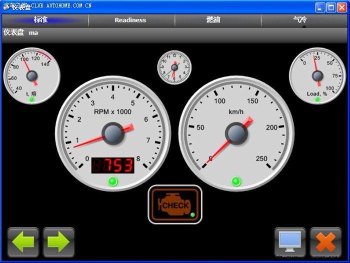Toggle green indicator under speedometer
This screenshot has width=350, height=263.
click(x=236, y=181)
